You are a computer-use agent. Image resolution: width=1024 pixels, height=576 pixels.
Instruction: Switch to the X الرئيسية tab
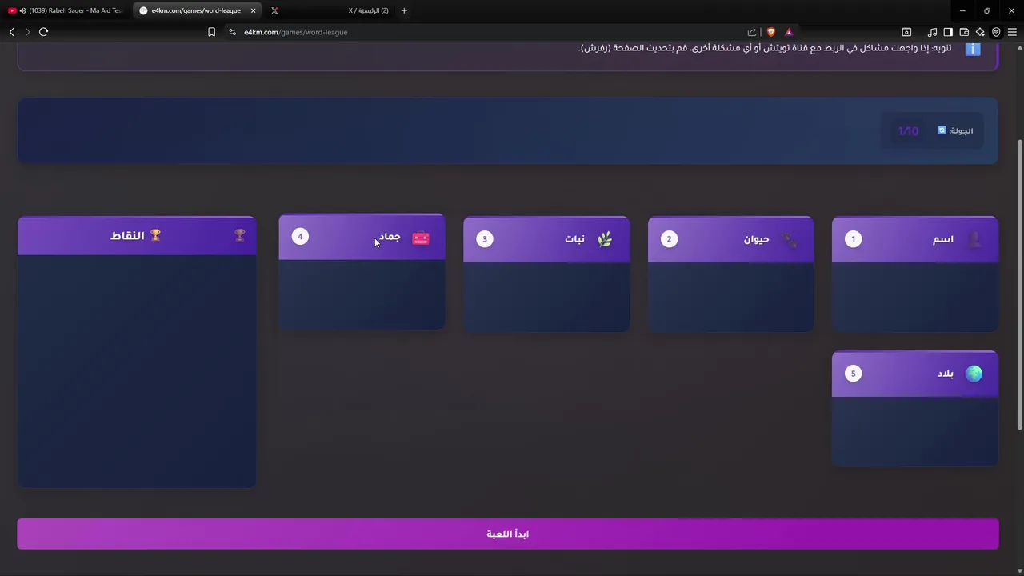330,10
